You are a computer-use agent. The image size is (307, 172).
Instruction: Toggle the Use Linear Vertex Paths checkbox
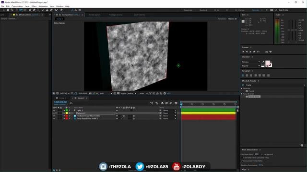242,161
